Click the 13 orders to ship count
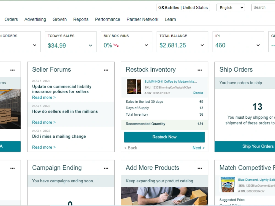 coord(257,107)
